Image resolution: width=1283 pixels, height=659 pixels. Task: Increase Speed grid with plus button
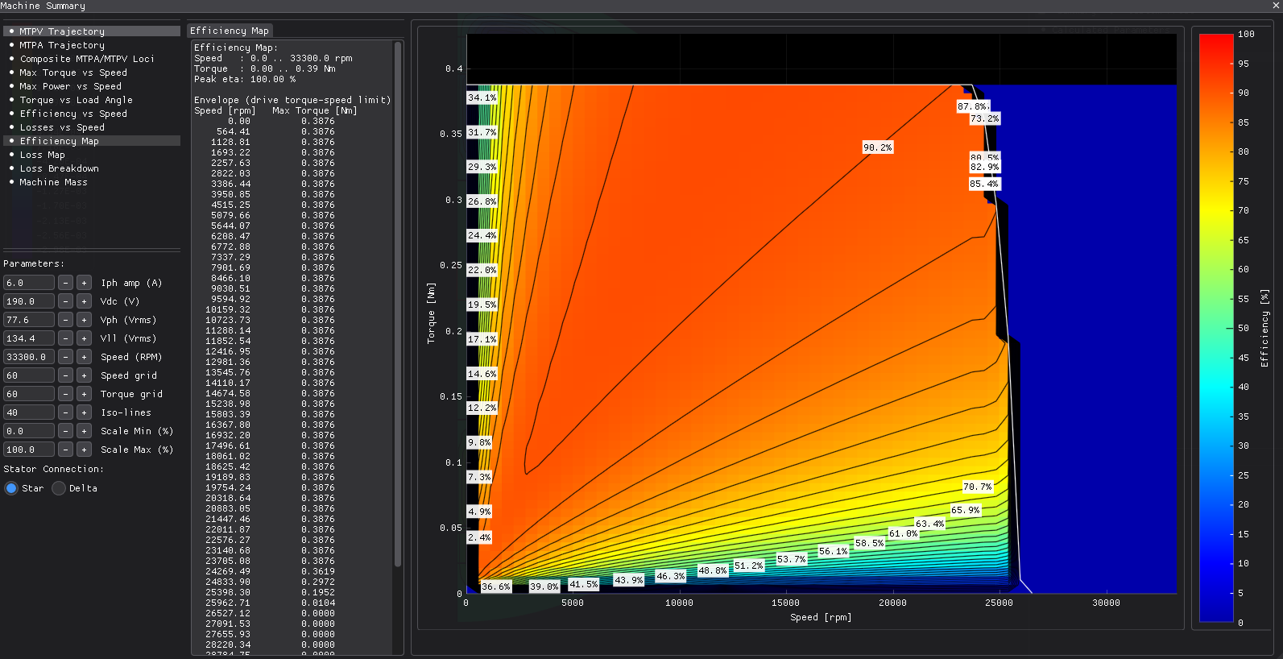pos(84,375)
